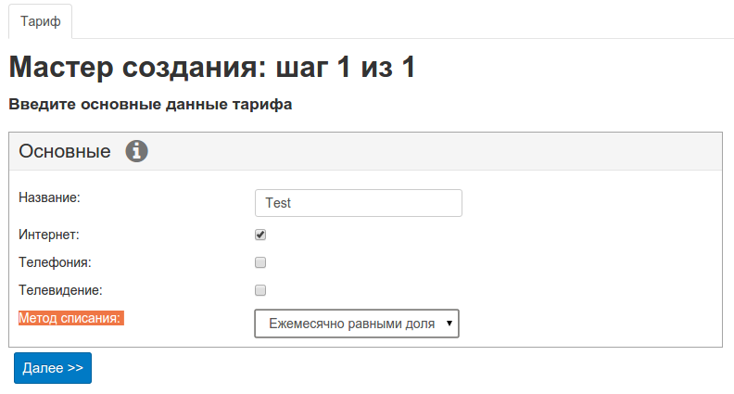Image resolution: width=734 pixels, height=394 pixels.
Task: Click the info icon next to Основные
Action: [136, 151]
